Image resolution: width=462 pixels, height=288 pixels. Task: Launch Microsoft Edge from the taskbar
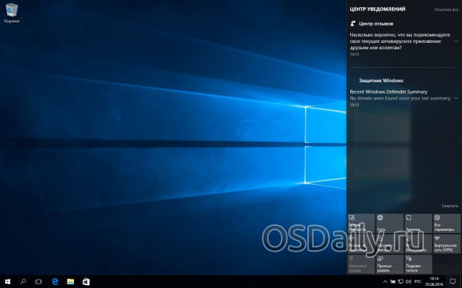(x=54, y=282)
